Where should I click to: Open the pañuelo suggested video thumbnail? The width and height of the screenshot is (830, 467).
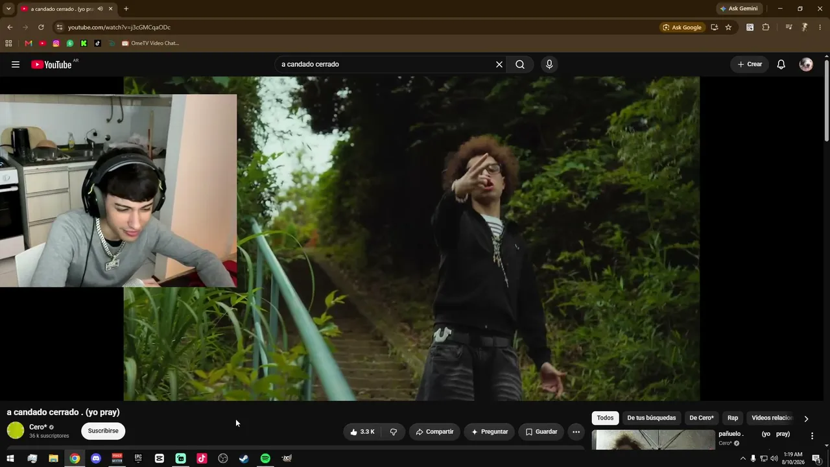click(653, 440)
